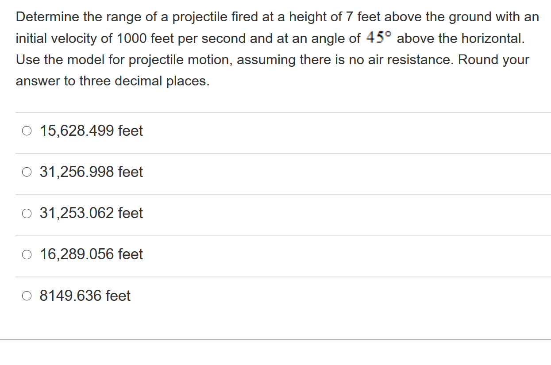Image resolution: width=551 pixels, height=365 pixels.
Task: Click the radio button beside 16,289.056 feet
Action: tap(27, 254)
